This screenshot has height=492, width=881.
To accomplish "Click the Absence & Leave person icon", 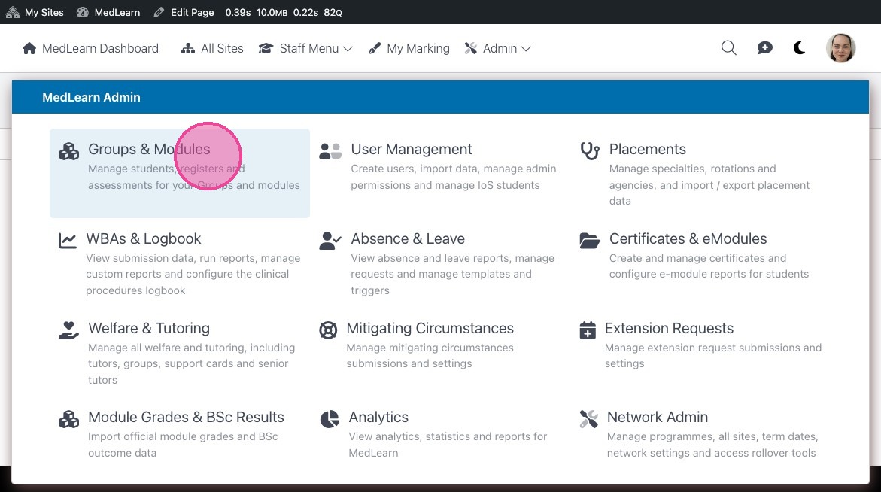I will coord(330,240).
